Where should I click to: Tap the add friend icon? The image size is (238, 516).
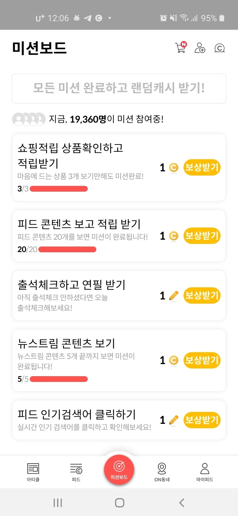pyautogui.click(x=200, y=48)
